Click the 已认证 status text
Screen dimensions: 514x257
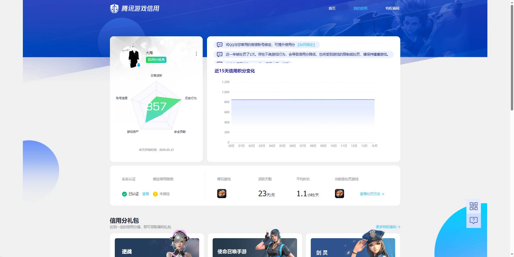point(134,194)
